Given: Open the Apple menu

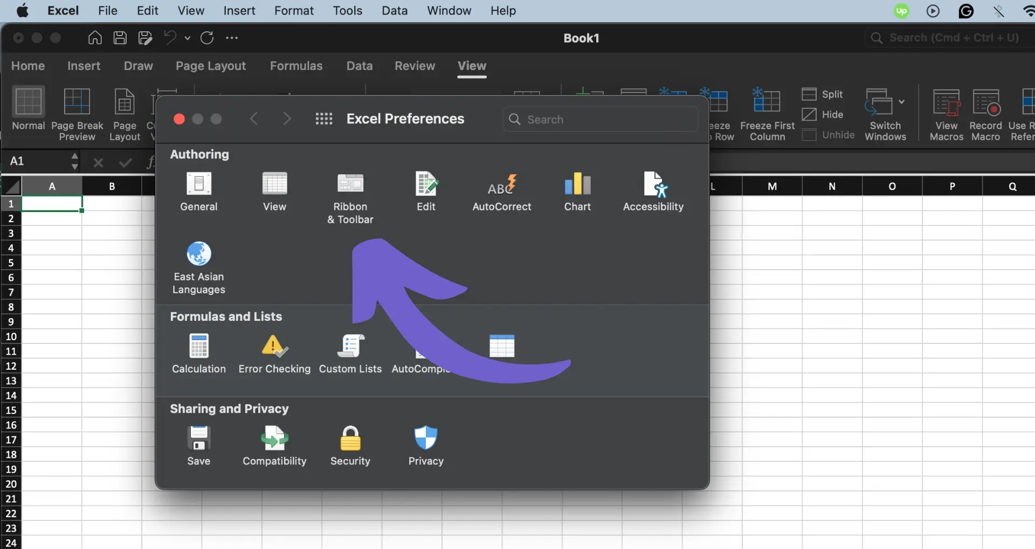Looking at the screenshot, I should 23,11.
